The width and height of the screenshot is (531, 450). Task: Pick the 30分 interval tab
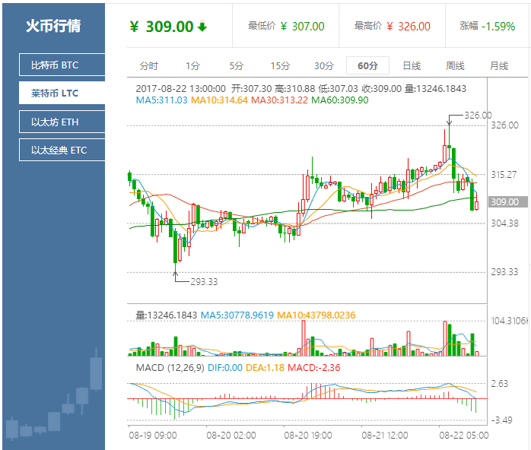[324, 65]
